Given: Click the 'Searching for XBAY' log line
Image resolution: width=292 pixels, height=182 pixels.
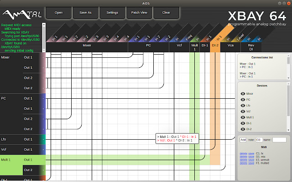Looking at the screenshot, I should [x=15, y=32].
